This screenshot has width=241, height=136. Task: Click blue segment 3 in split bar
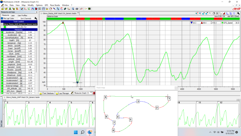114,19
